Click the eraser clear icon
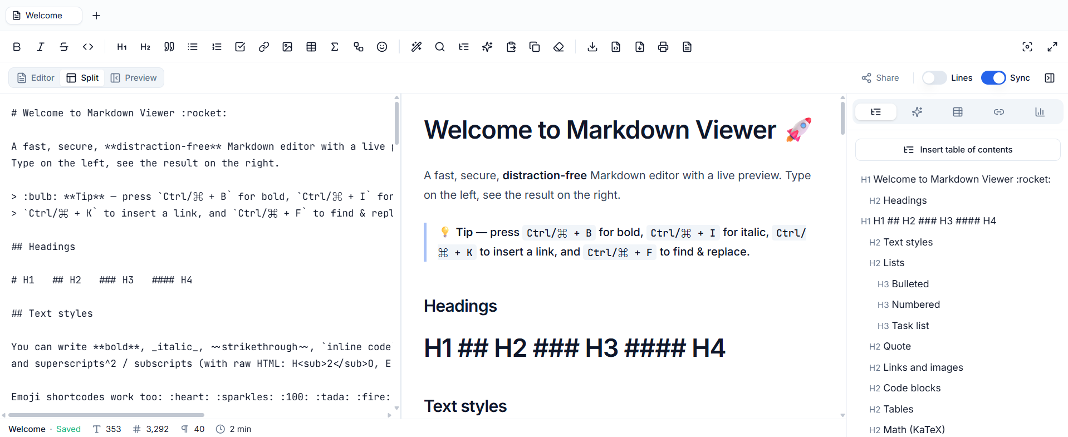The height and width of the screenshot is (437, 1068). coord(559,47)
